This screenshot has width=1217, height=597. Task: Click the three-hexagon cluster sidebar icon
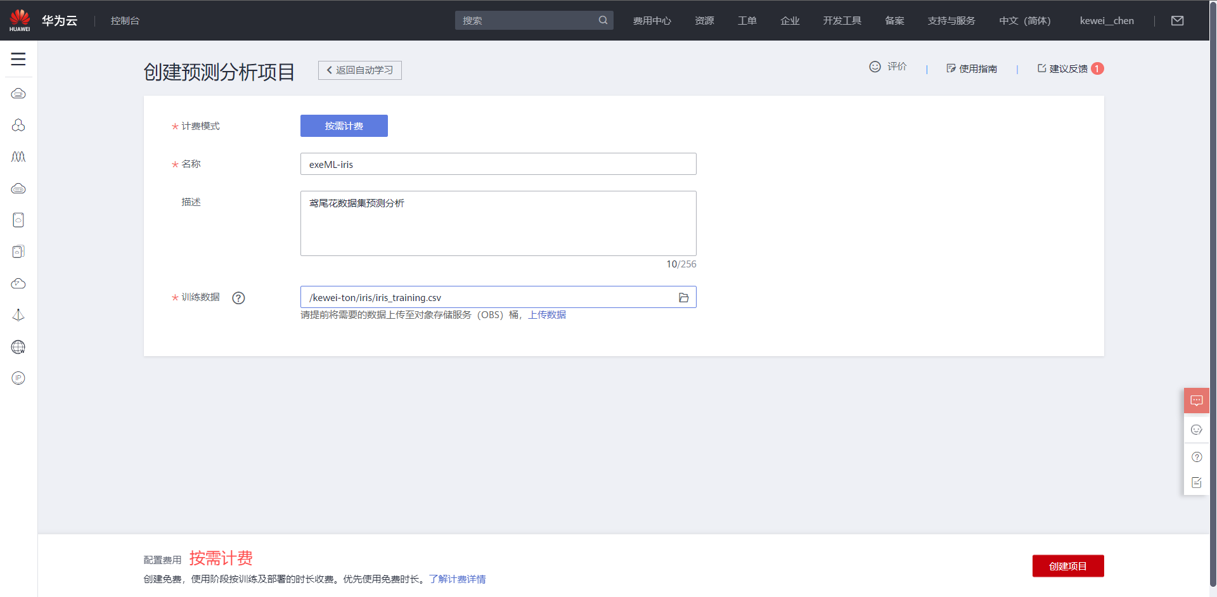(x=18, y=125)
